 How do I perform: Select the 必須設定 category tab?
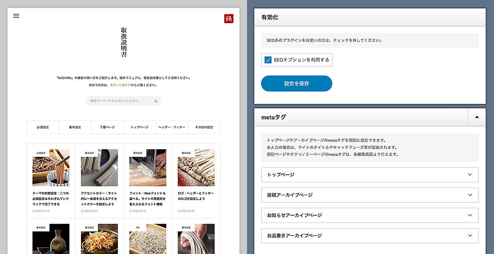(x=43, y=127)
